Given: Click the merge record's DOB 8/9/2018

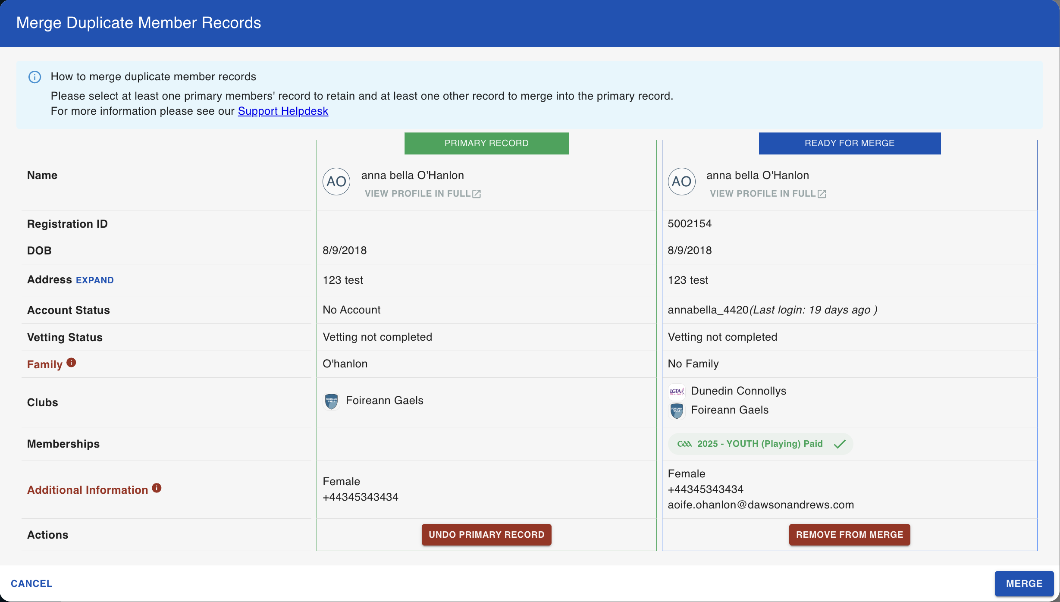Looking at the screenshot, I should (x=690, y=251).
